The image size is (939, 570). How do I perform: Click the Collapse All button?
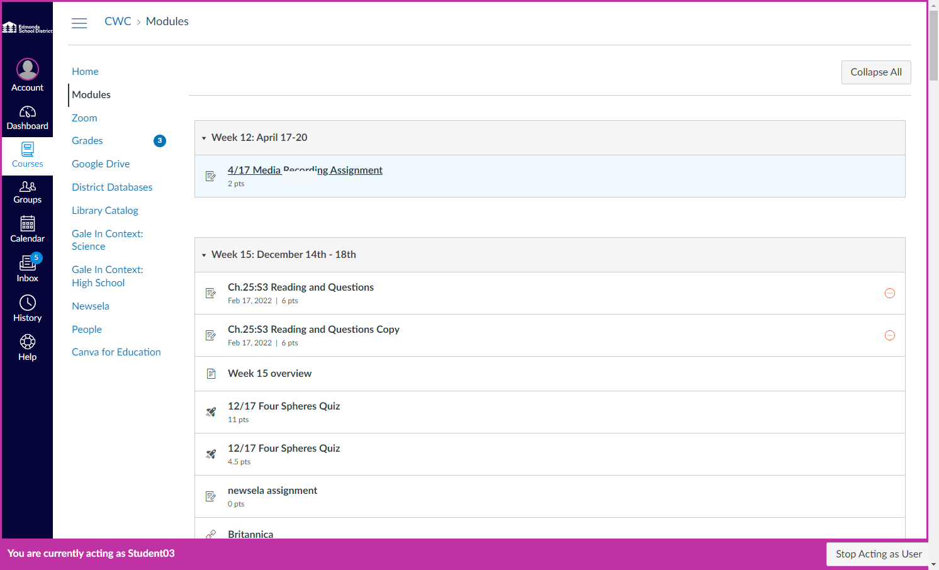(876, 72)
